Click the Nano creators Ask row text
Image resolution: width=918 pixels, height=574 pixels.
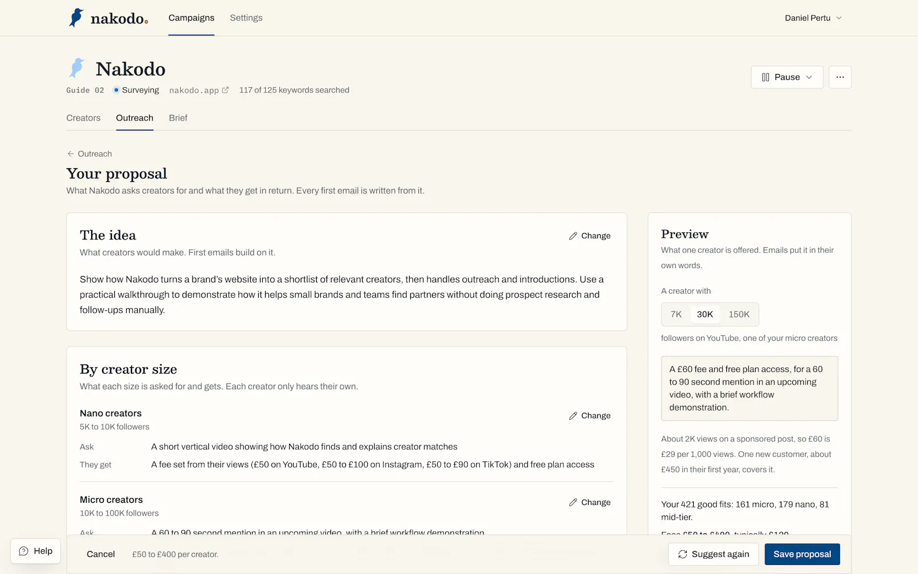coord(304,447)
